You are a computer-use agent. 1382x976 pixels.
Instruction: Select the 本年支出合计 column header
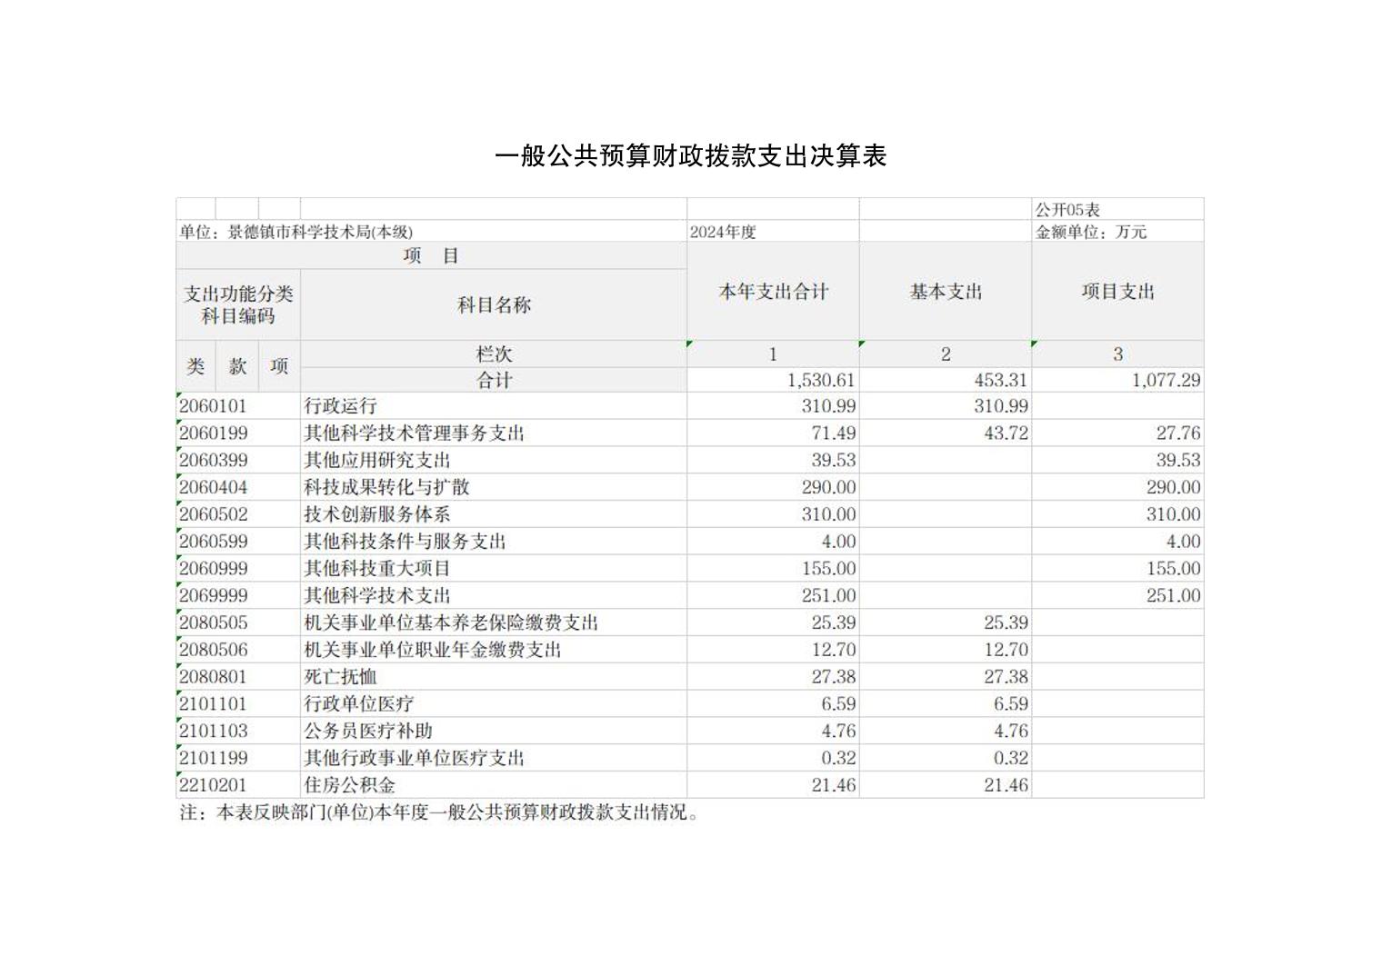coord(773,292)
